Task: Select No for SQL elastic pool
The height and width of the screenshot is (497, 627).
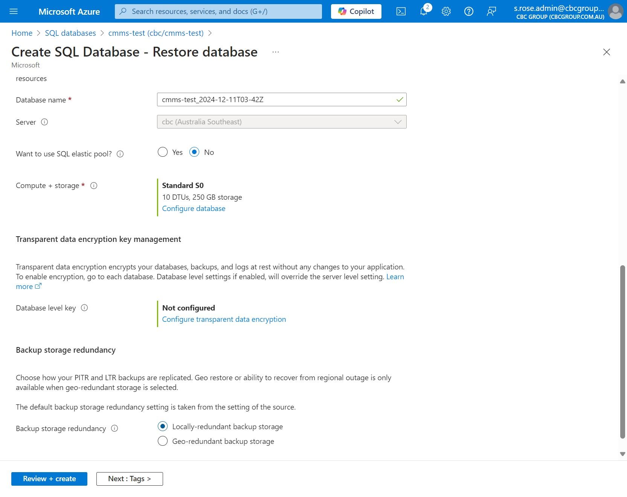Action: 194,152
